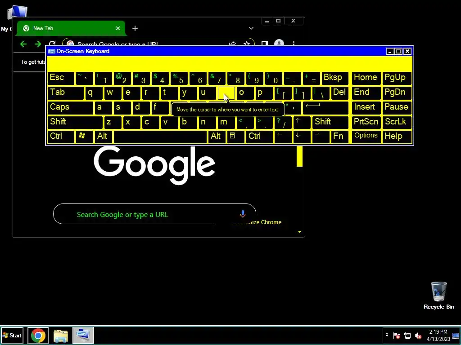Open Chrome from the taskbar

(x=38, y=335)
